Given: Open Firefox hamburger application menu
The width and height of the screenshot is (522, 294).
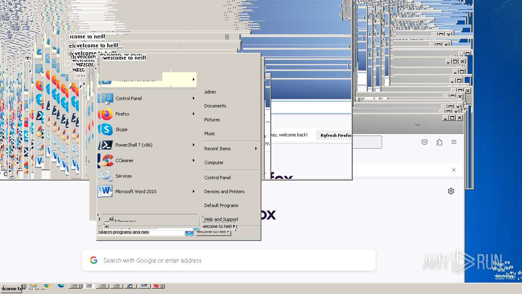Looking at the screenshot, I should 454,142.
